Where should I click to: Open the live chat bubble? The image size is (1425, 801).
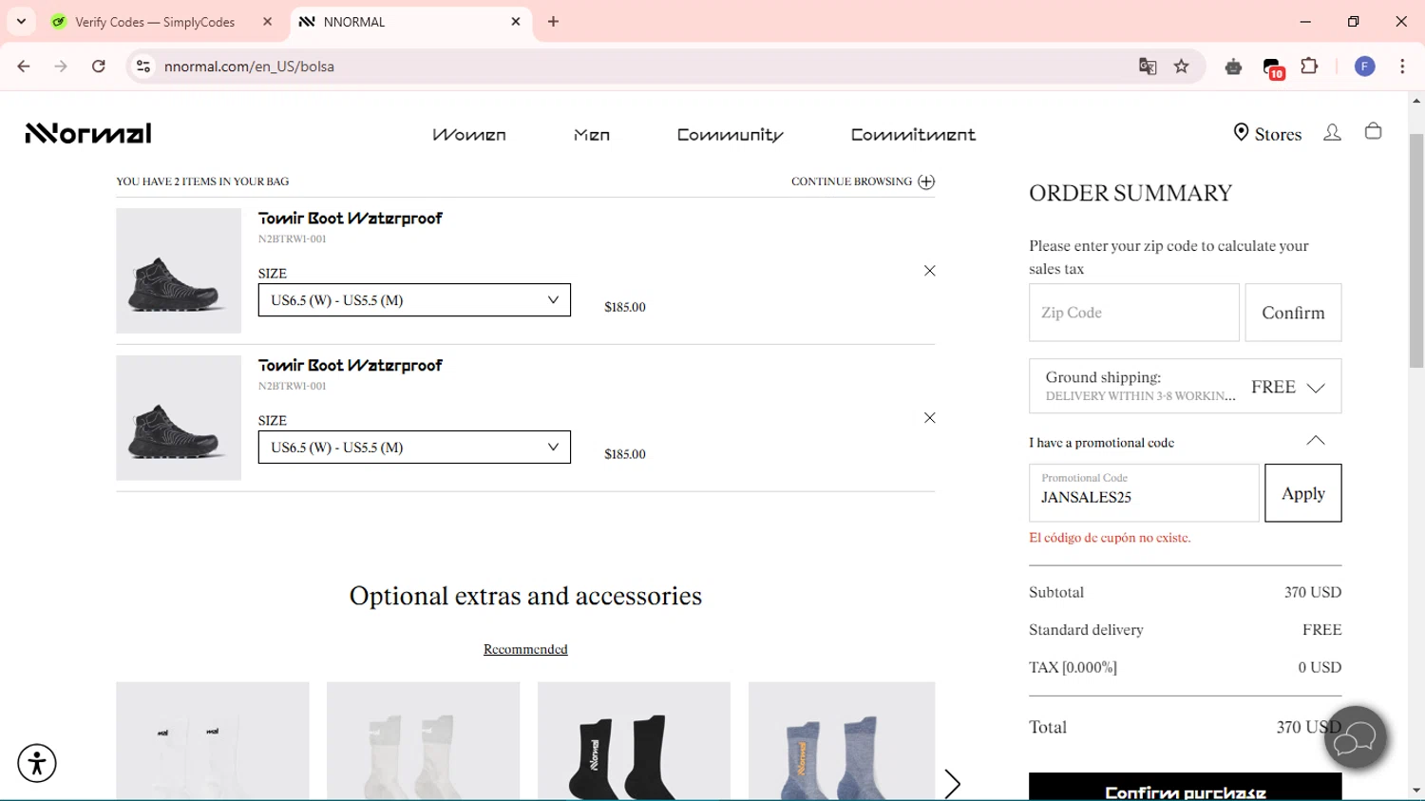pos(1356,737)
